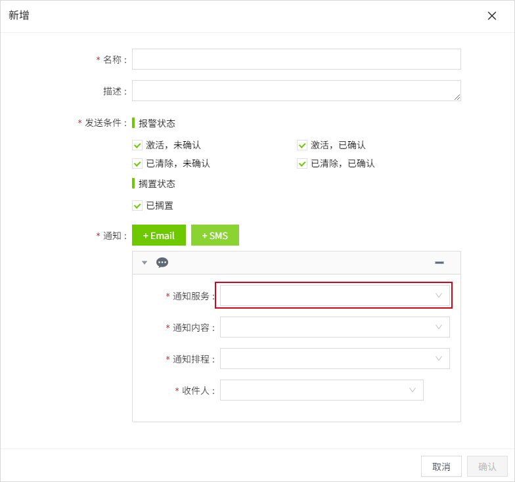The image size is (515, 482).
Task: Uncheck the 已清除，已确认 checkbox
Action: tap(302, 164)
